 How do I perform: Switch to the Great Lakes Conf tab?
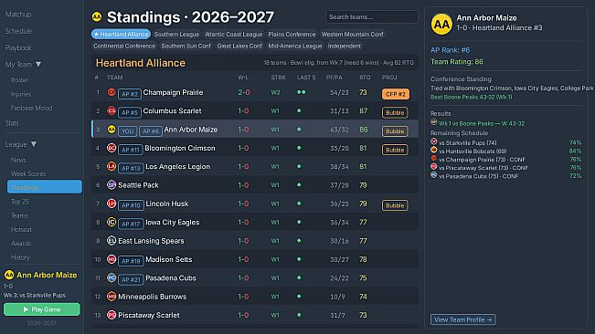pyautogui.click(x=239, y=46)
